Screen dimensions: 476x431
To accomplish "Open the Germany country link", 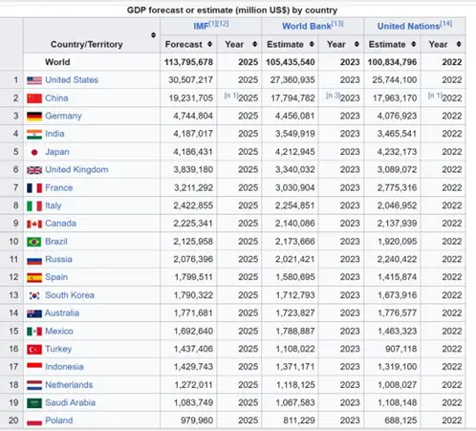I will point(63,116).
